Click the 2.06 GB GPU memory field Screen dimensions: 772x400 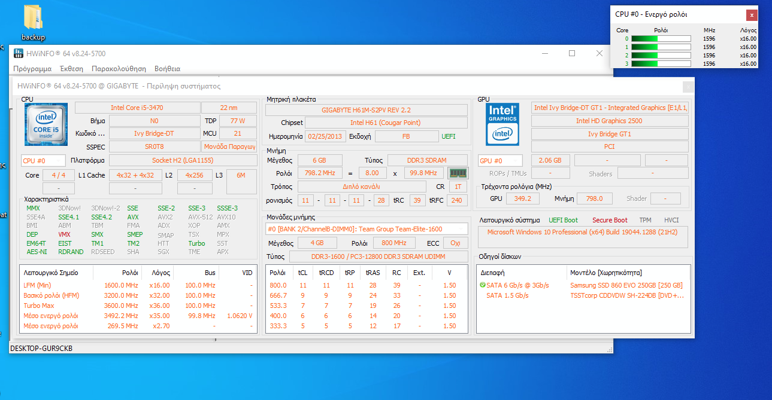(550, 160)
